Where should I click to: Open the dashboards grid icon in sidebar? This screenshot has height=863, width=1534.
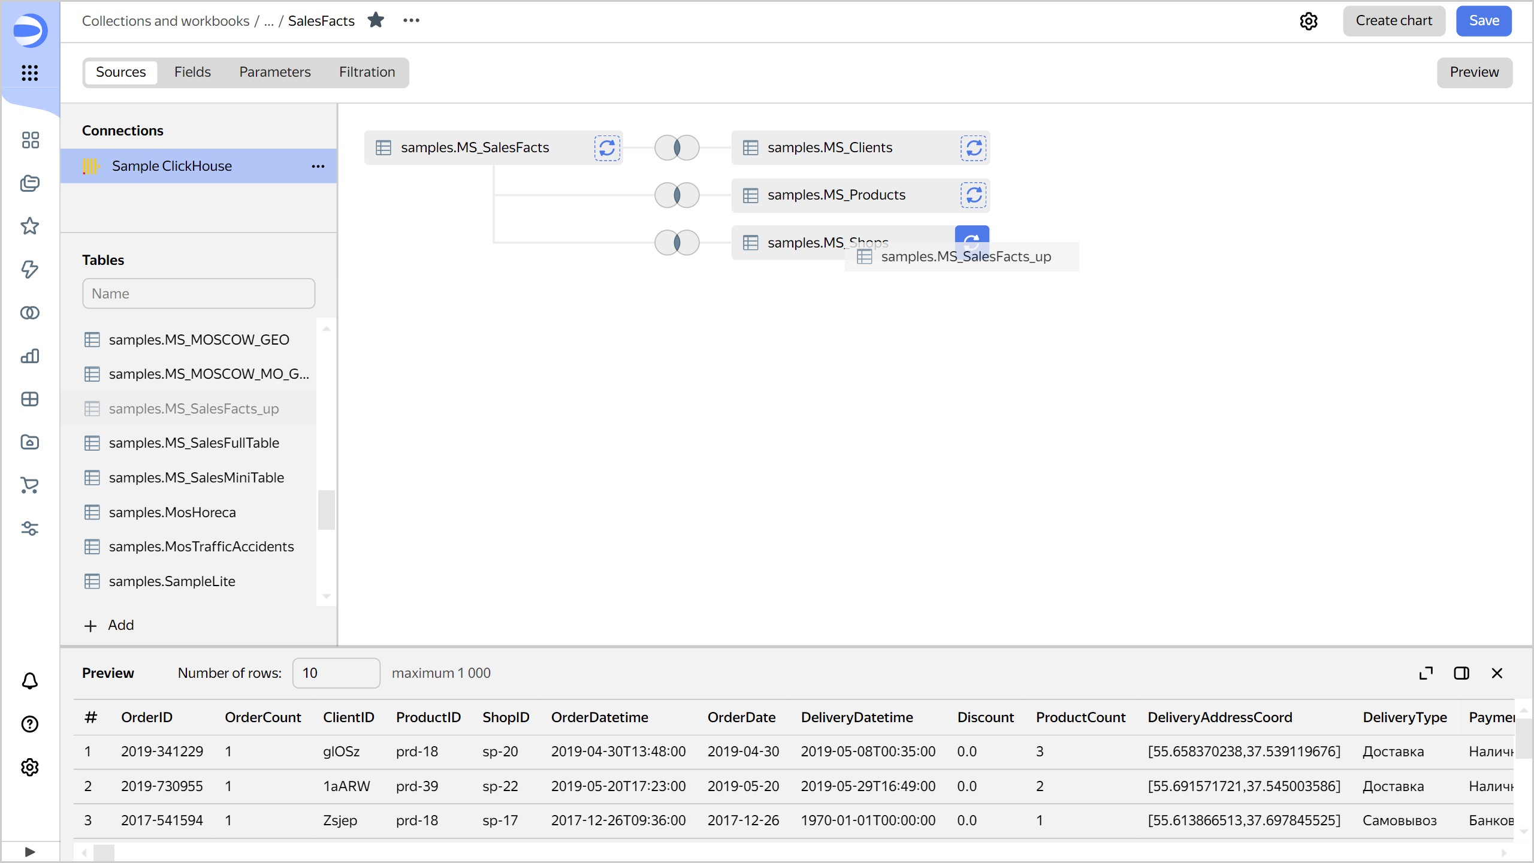tap(29, 140)
